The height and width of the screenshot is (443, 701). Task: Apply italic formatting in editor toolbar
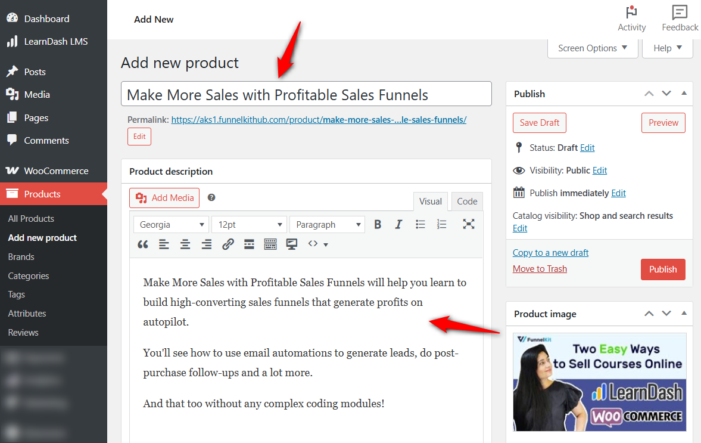click(398, 225)
